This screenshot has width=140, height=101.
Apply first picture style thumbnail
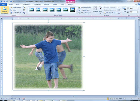pyautogui.click(x=31, y=10)
